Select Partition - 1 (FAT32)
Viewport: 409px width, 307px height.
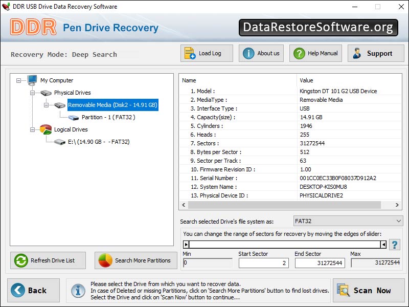click(x=108, y=117)
